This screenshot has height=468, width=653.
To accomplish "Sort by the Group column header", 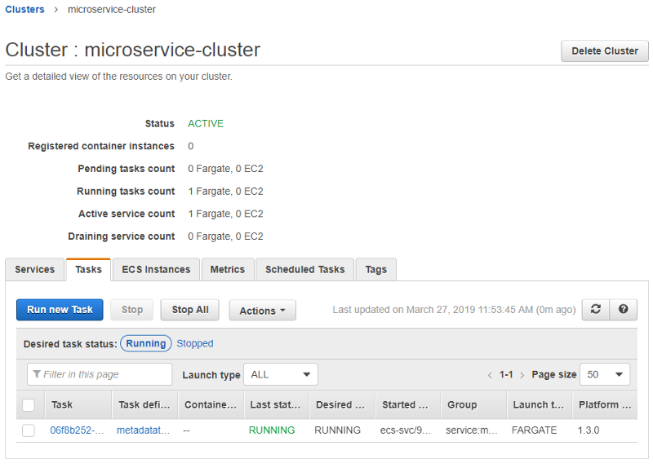I will coord(474,404).
